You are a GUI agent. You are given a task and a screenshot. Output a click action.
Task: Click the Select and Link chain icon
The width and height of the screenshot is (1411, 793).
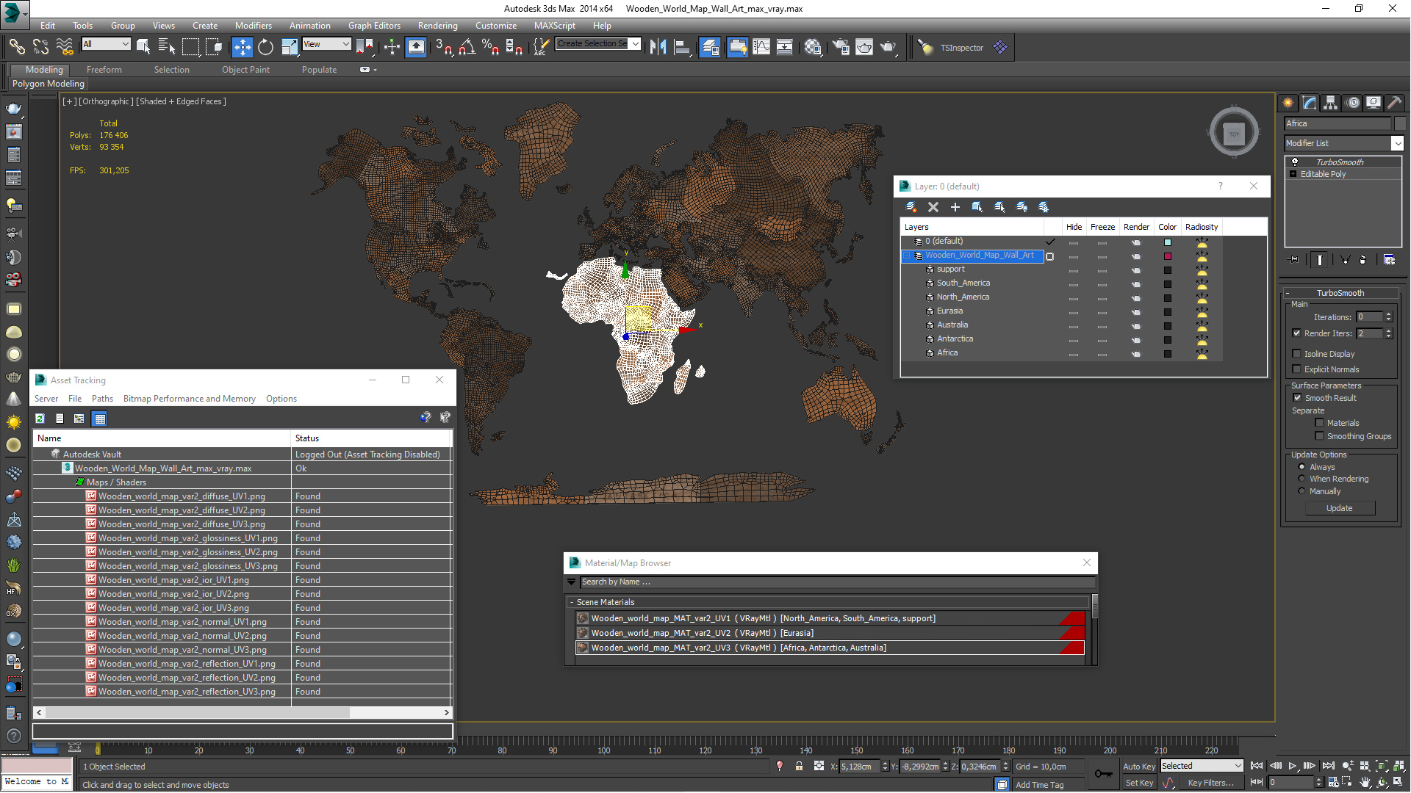click(x=16, y=48)
